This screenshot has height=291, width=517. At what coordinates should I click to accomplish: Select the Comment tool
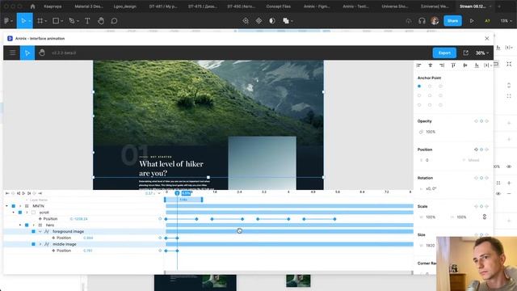pos(114,21)
